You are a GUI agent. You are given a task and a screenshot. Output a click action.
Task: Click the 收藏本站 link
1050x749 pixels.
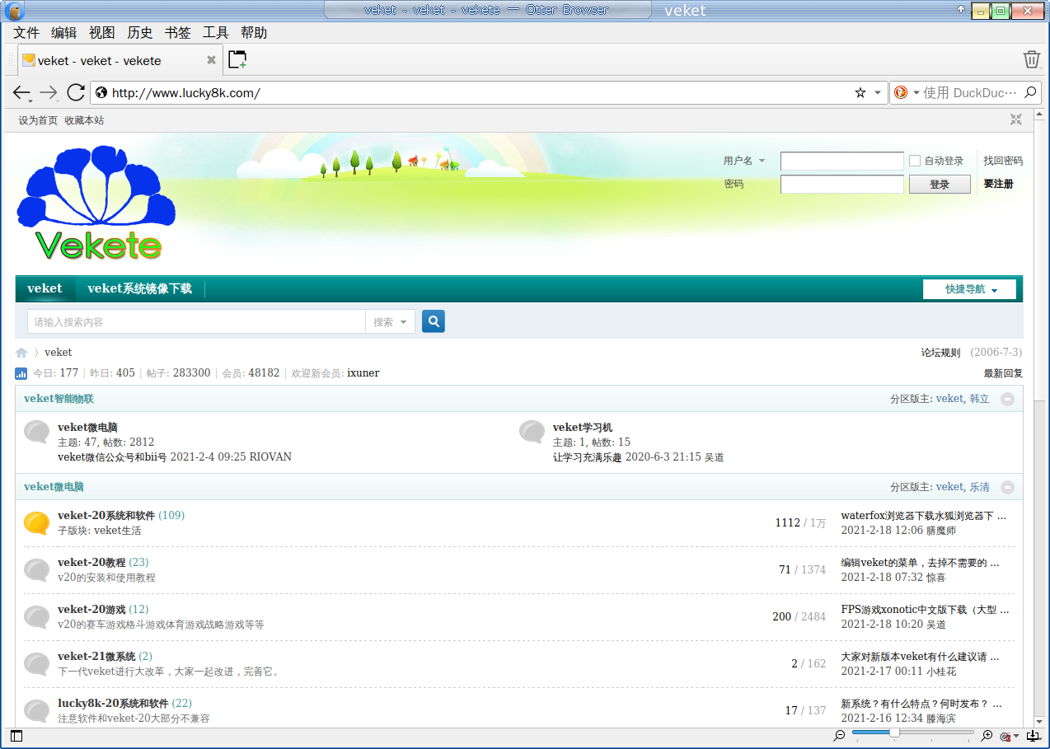point(85,120)
